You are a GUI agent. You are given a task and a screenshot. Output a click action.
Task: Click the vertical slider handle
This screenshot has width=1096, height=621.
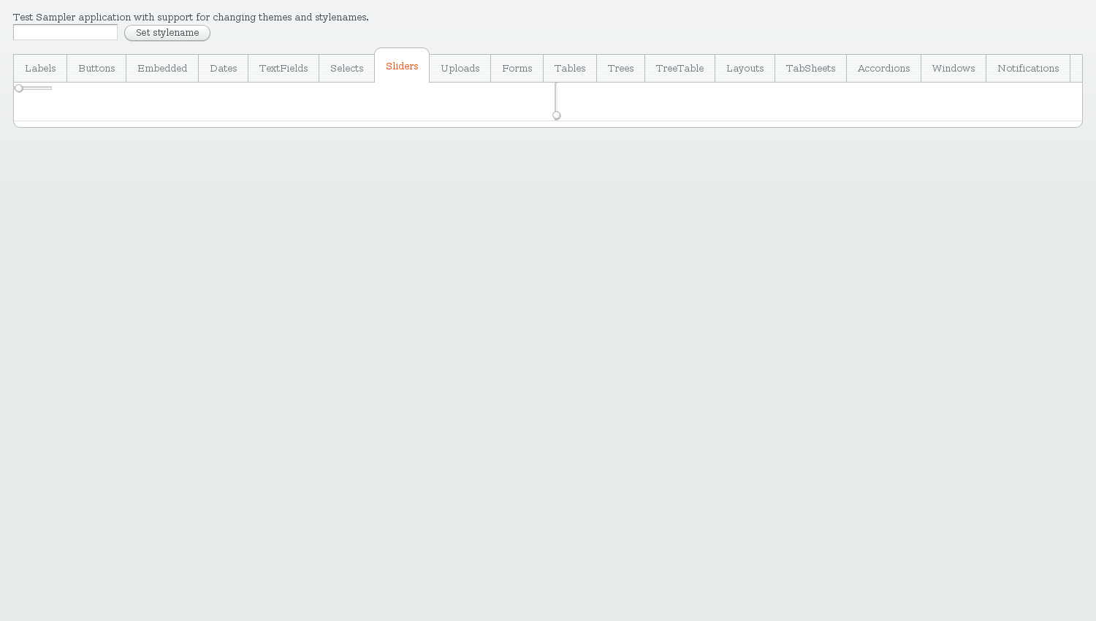tap(557, 115)
